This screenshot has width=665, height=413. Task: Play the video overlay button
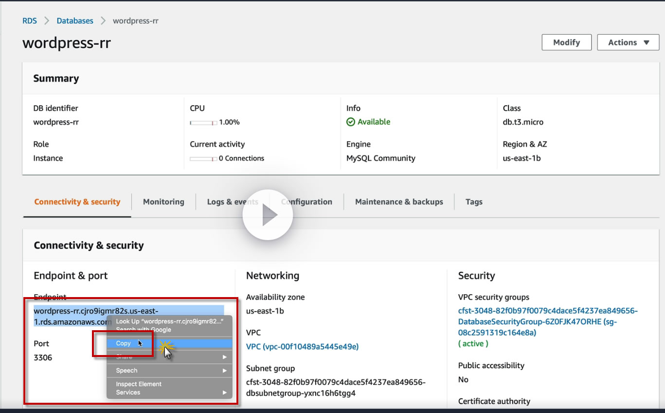[x=268, y=215]
